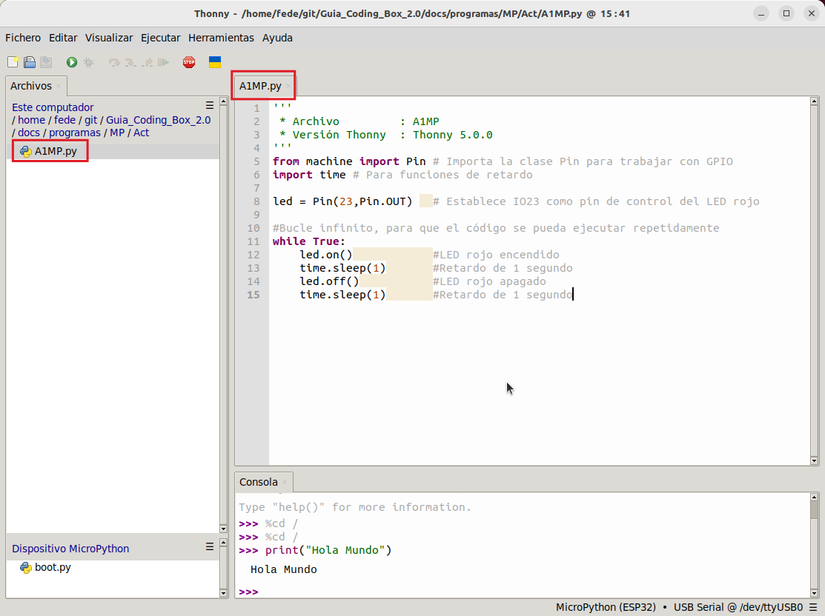Click the Step out debug icon
The height and width of the screenshot is (616, 825).
click(148, 62)
